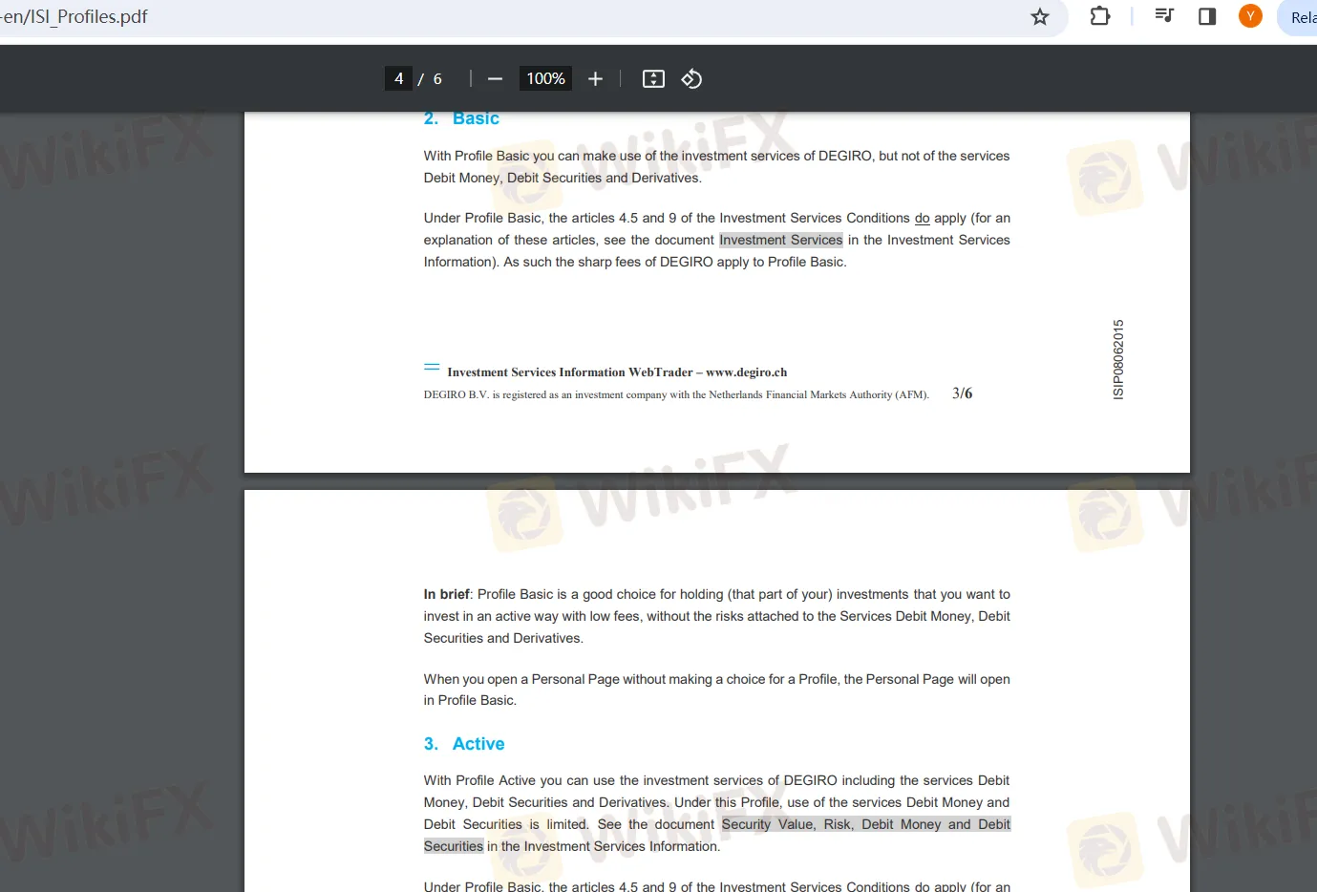
Task: Click the '3. Active' heading
Action: point(464,744)
